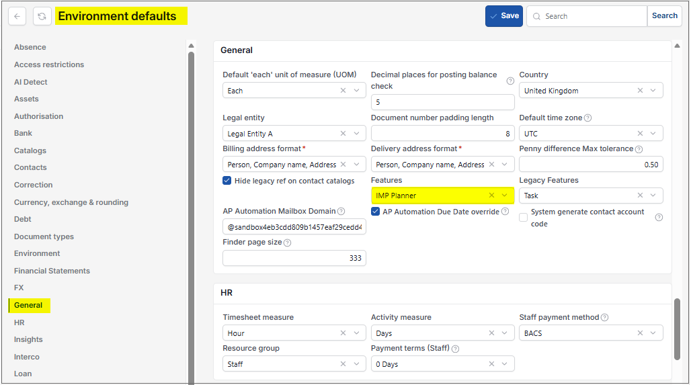Click the Finder page size input field

(x=294, y=258)
